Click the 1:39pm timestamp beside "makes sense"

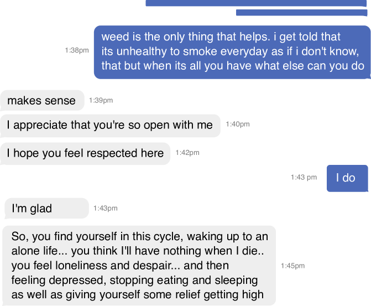point(101,100)
